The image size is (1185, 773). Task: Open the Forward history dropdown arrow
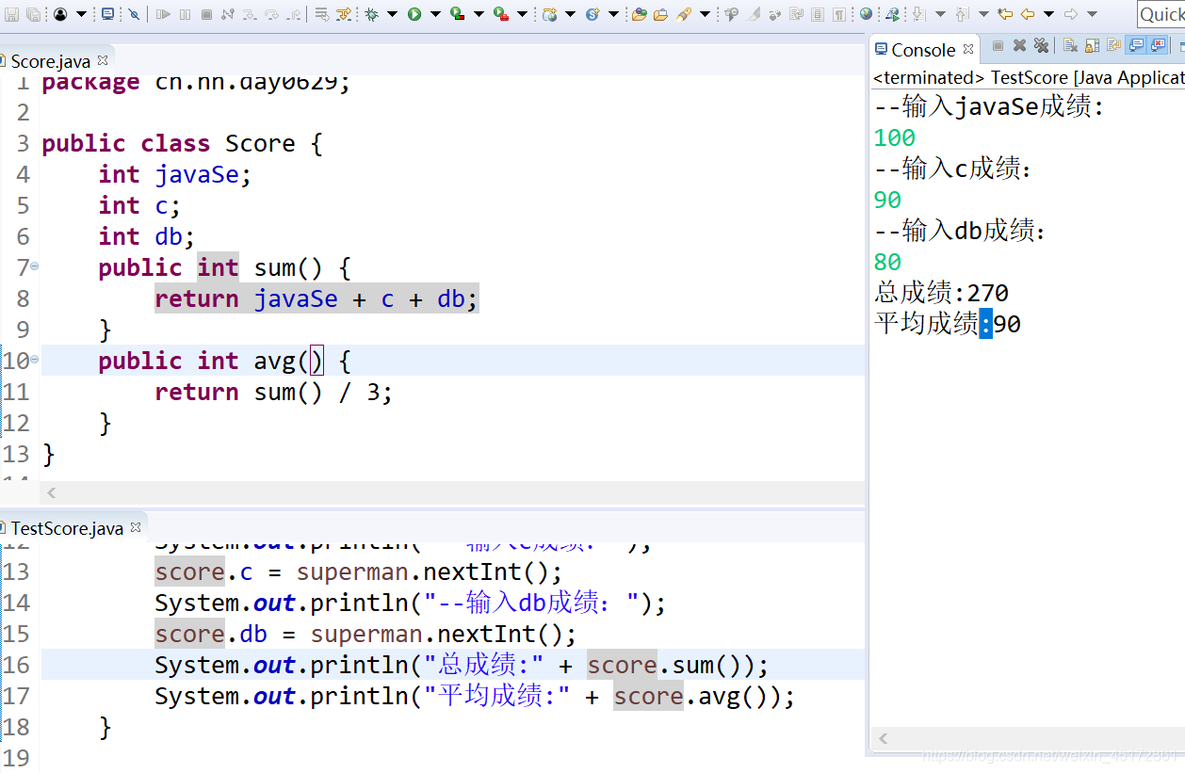tap(1093, 14)
